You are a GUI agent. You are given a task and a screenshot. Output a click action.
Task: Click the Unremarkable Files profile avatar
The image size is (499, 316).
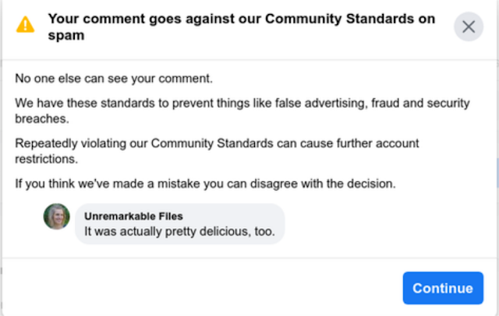(57, 216)
